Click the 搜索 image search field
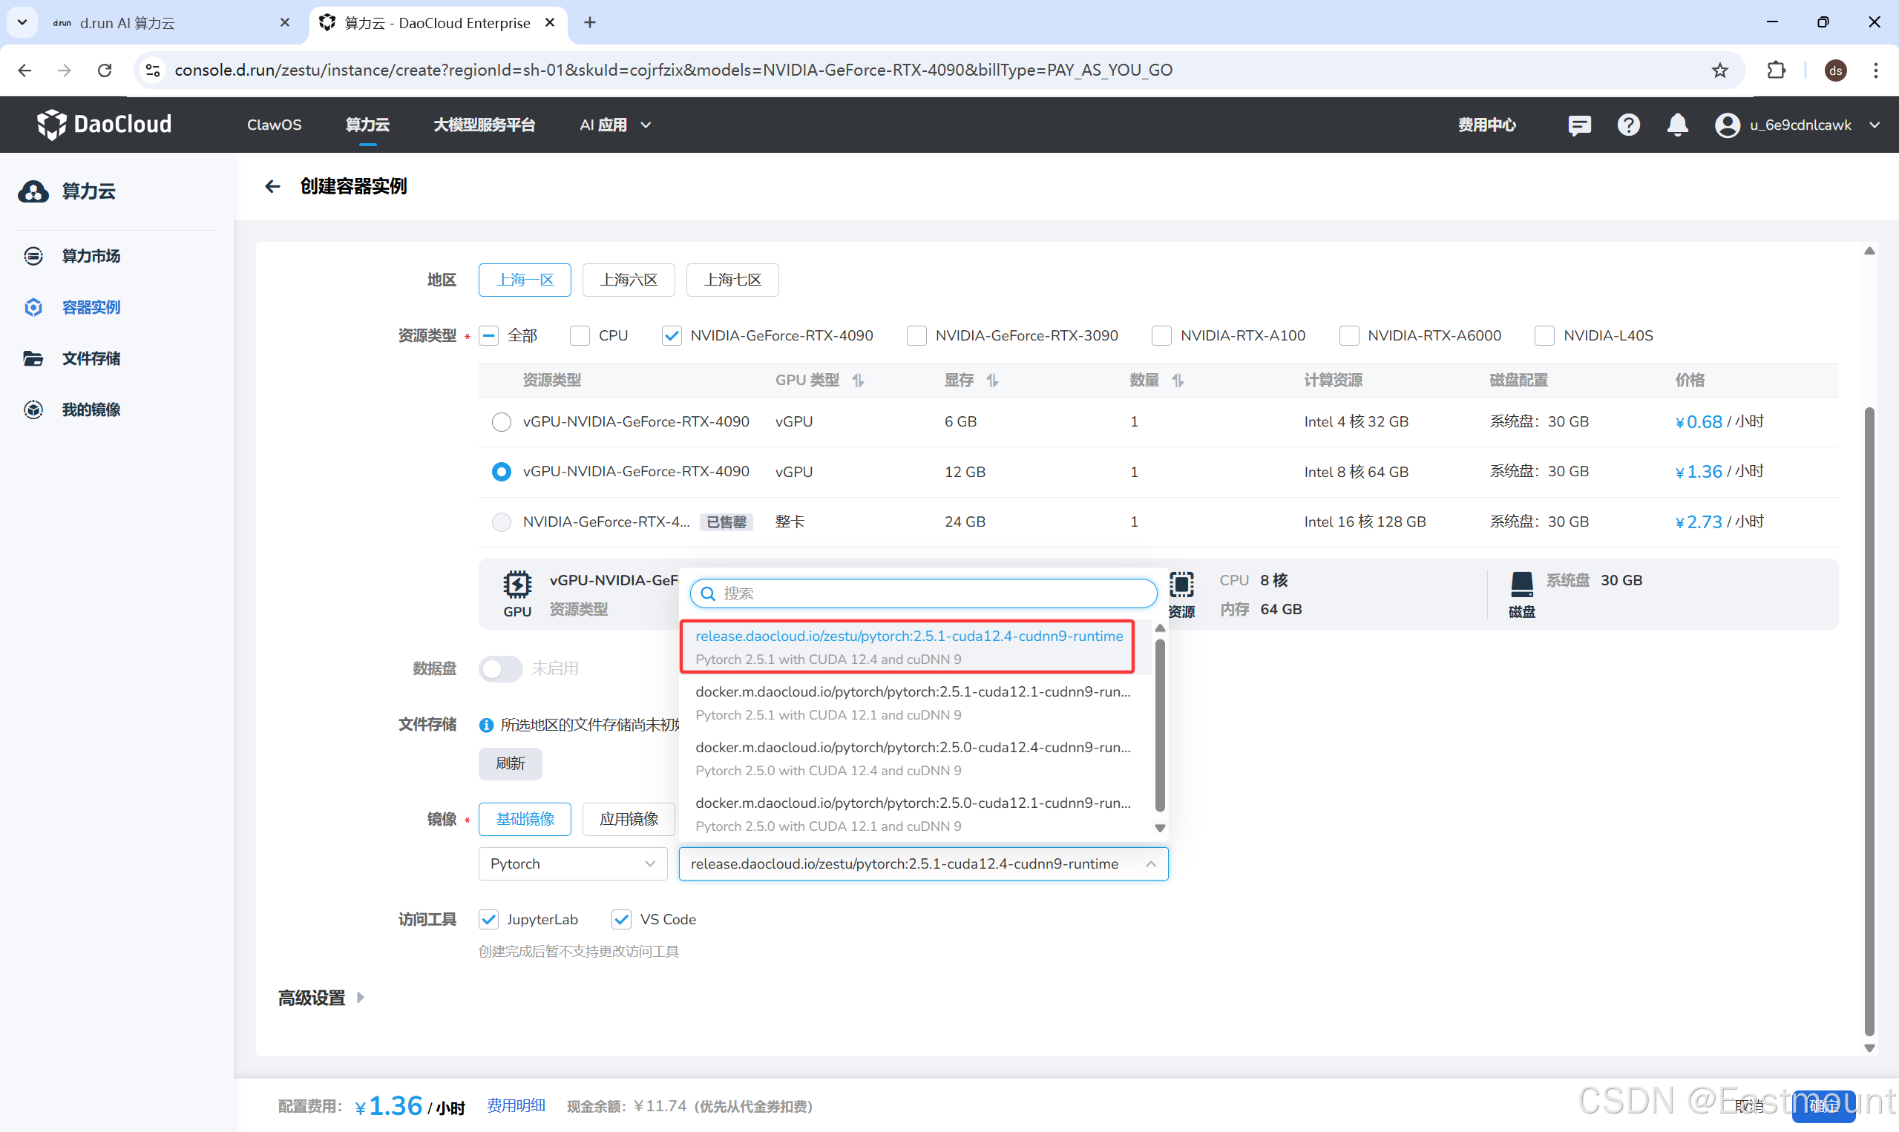 (923, 593)
